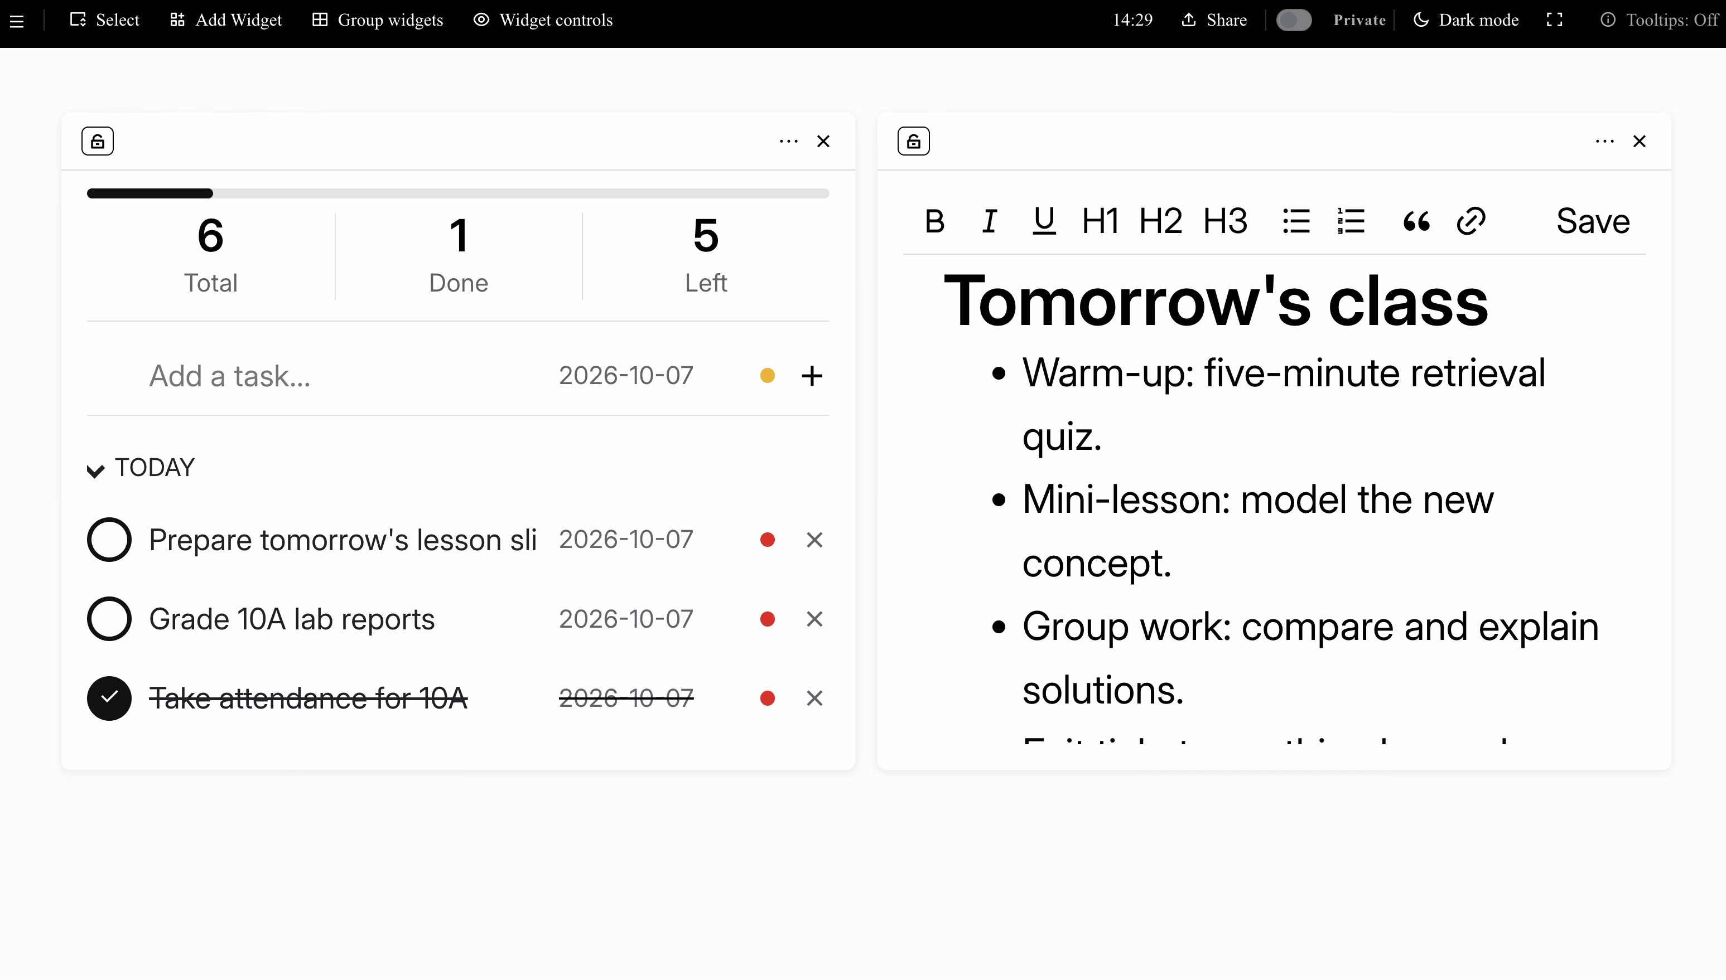Screen dimensions: 1726x980
Task: Apply the H2 heading style
Action: 1160,221
